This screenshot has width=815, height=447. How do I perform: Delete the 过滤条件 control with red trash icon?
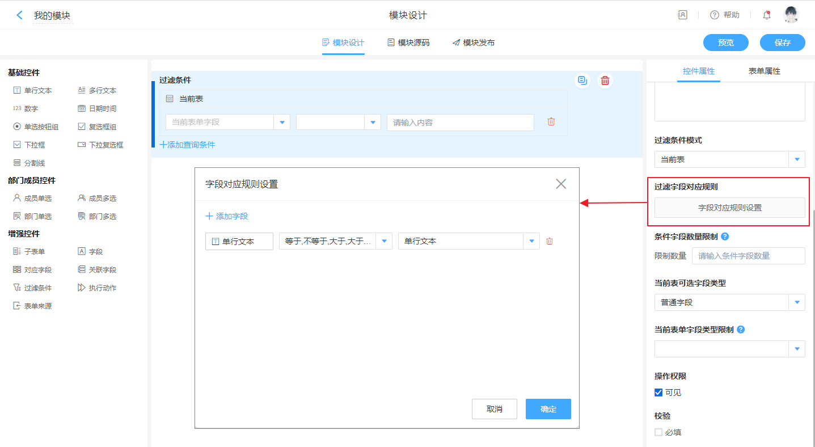pos(605,81)
